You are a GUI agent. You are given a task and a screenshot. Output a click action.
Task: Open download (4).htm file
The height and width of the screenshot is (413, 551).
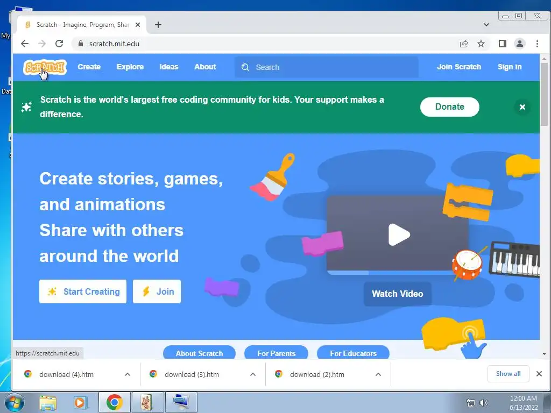(x=66, y=374)
